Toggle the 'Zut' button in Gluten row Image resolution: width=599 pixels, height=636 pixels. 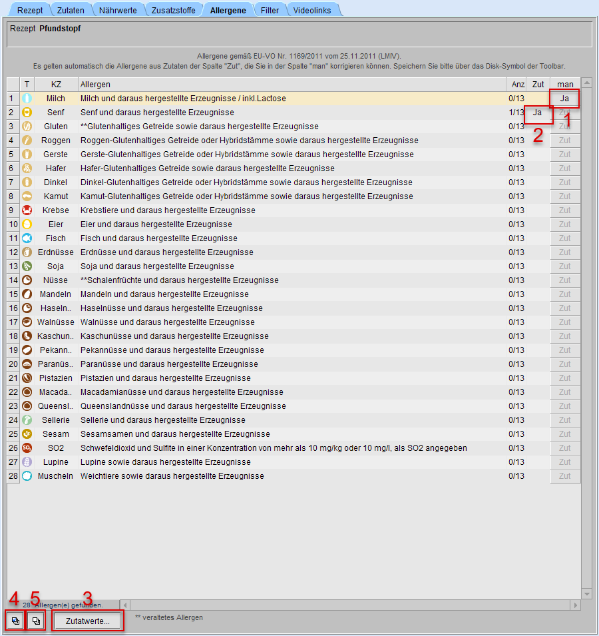(x=564, y=127)
